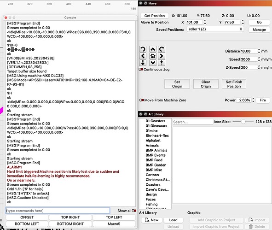Image resolution: width=272 pixels, height=230 pixels.
Task: Click the rotate counter-clockwise jog icon
Action: pyautogui.click(x=143, y=49)
